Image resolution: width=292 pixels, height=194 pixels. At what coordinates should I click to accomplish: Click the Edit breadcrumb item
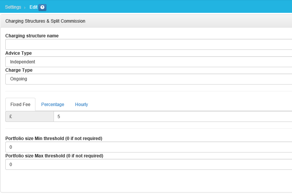coord(34,7)
